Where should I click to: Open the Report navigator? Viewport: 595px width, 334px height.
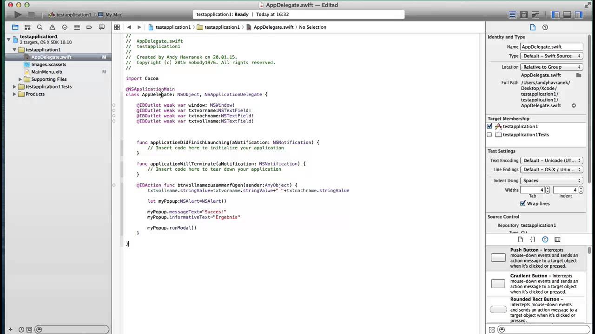101,27
